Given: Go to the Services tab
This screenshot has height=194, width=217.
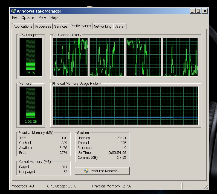Looking at the screenshot, I should click(61, 27).
